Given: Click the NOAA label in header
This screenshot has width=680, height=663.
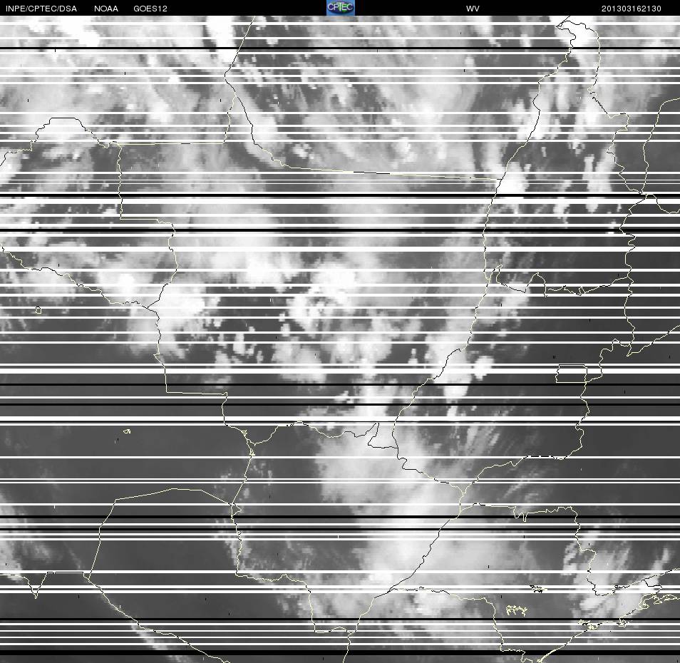Looking at the screenshot, I should (x=105, y=9).
